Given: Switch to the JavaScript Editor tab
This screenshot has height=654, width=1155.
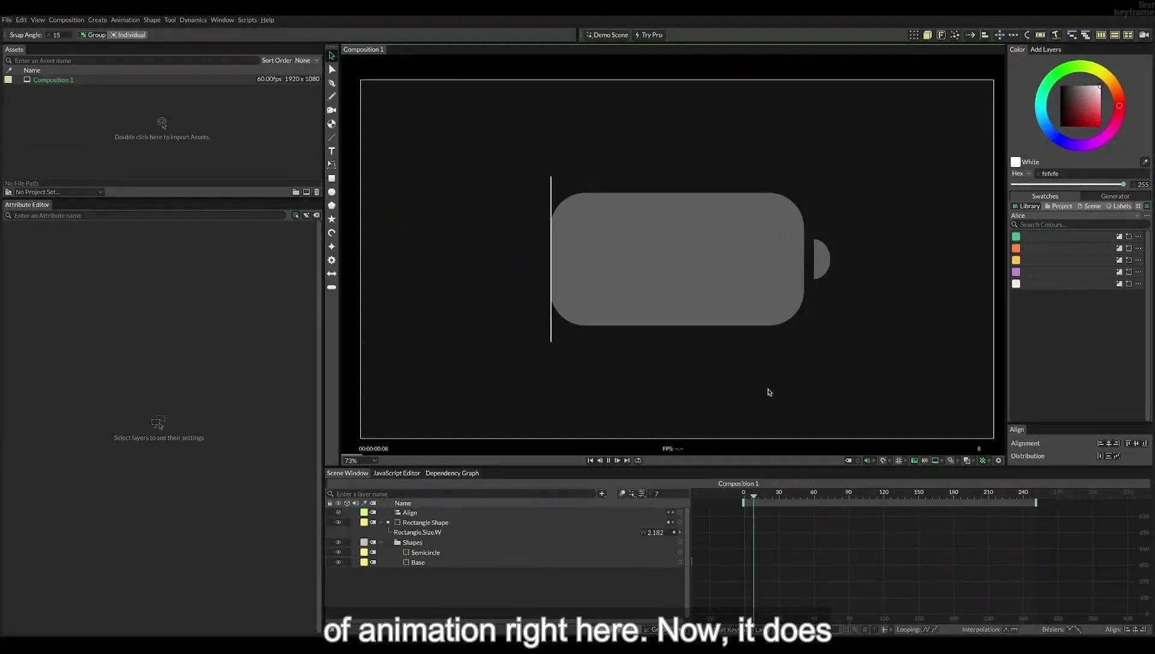Looking at the screenshot, I should pyautogui.click(x=396, y=474).
